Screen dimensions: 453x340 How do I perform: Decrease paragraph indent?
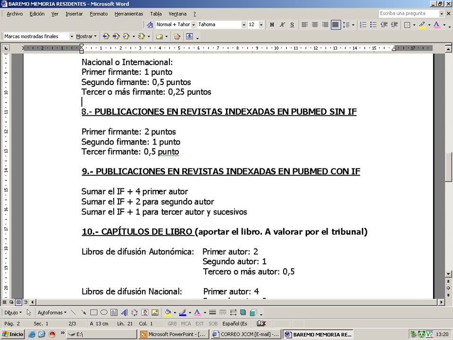coord(384,25)
